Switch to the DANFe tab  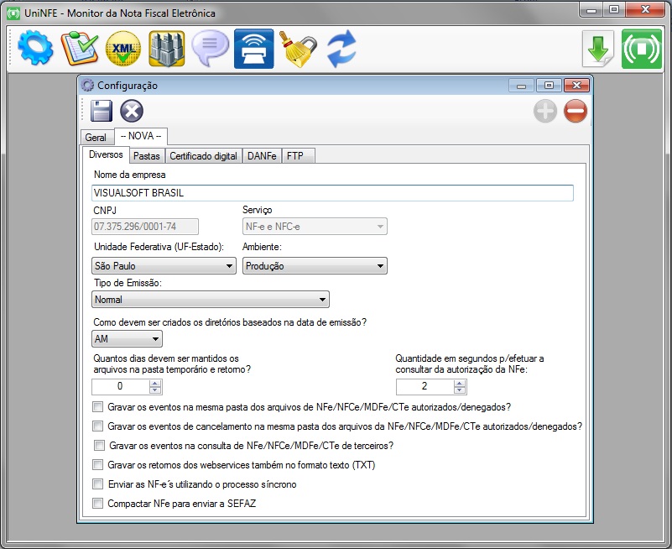click(262, 156)
